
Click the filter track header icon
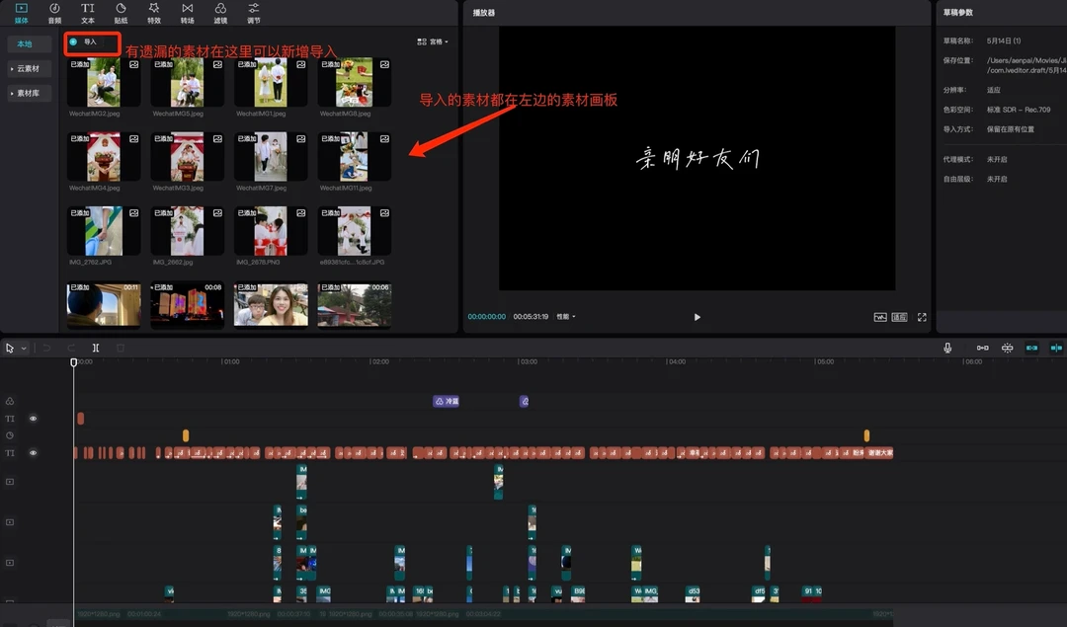tap(10, 401)
